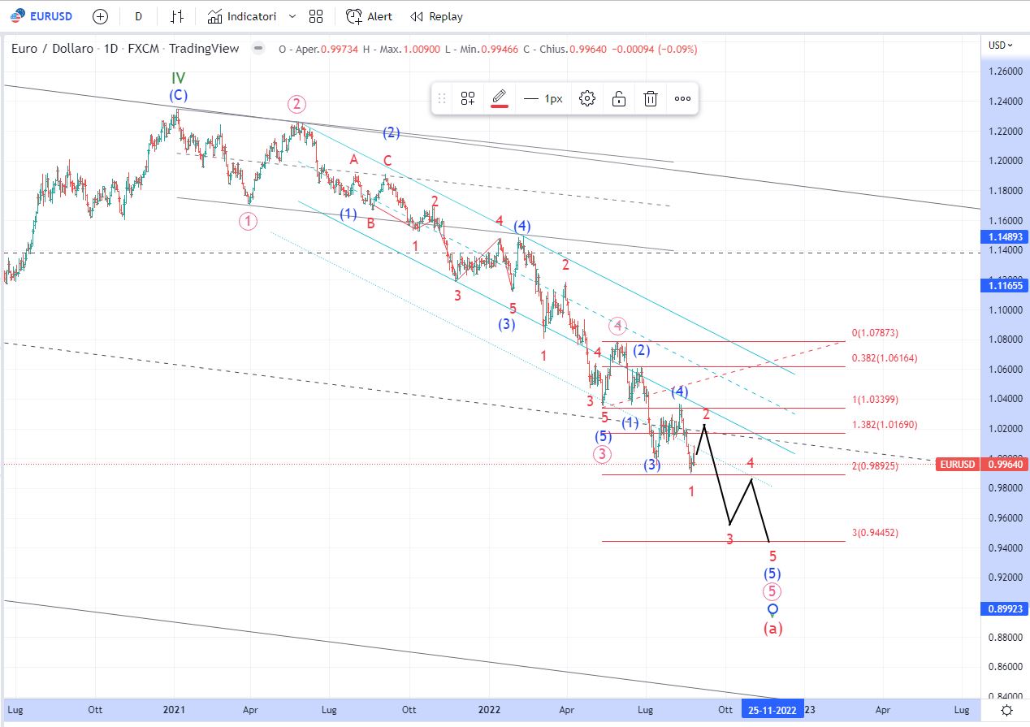This screenshot has height=727, width=1030.
Task: Open the candlestick chart style menu
Action: click(x=177, y=16)
